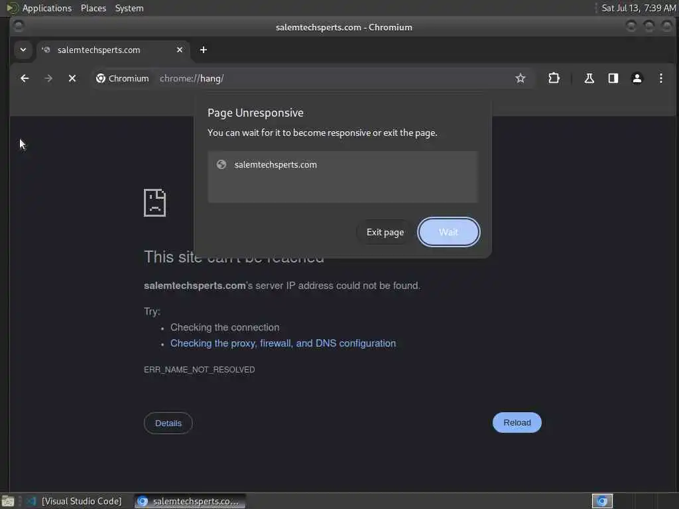
Task: Expand the tab search dropdown arrow
Action: coord(23,50)
